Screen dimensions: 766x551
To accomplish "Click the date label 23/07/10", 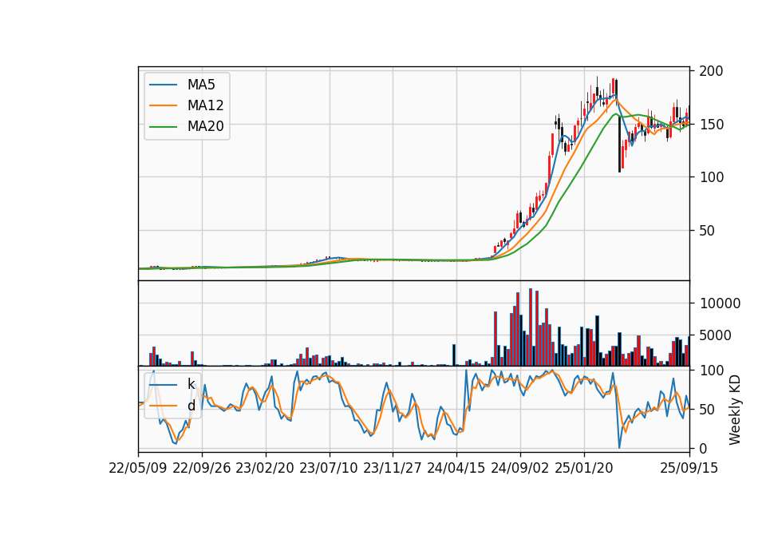I will click(x=329, y=468).
